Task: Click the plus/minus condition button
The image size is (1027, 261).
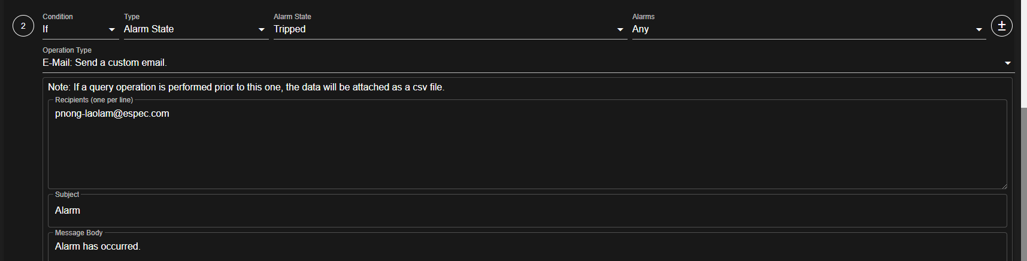Action: 1001,26
